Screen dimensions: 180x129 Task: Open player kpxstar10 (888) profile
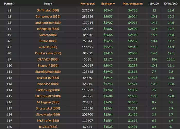point(48,78)
